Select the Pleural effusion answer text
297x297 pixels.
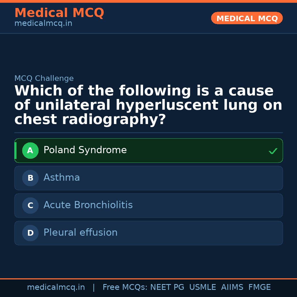(80, 233)
